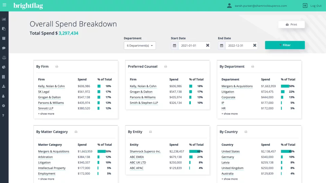Open Arbitration matter category
Image resolution: width=326 pixels, height=183 pixels.
(45, 157)
